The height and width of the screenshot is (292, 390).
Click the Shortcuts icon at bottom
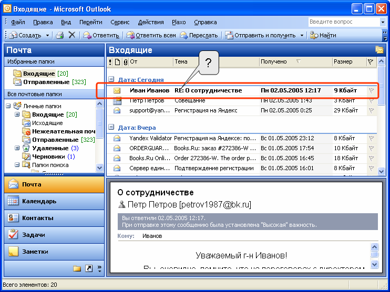point(89,268)
